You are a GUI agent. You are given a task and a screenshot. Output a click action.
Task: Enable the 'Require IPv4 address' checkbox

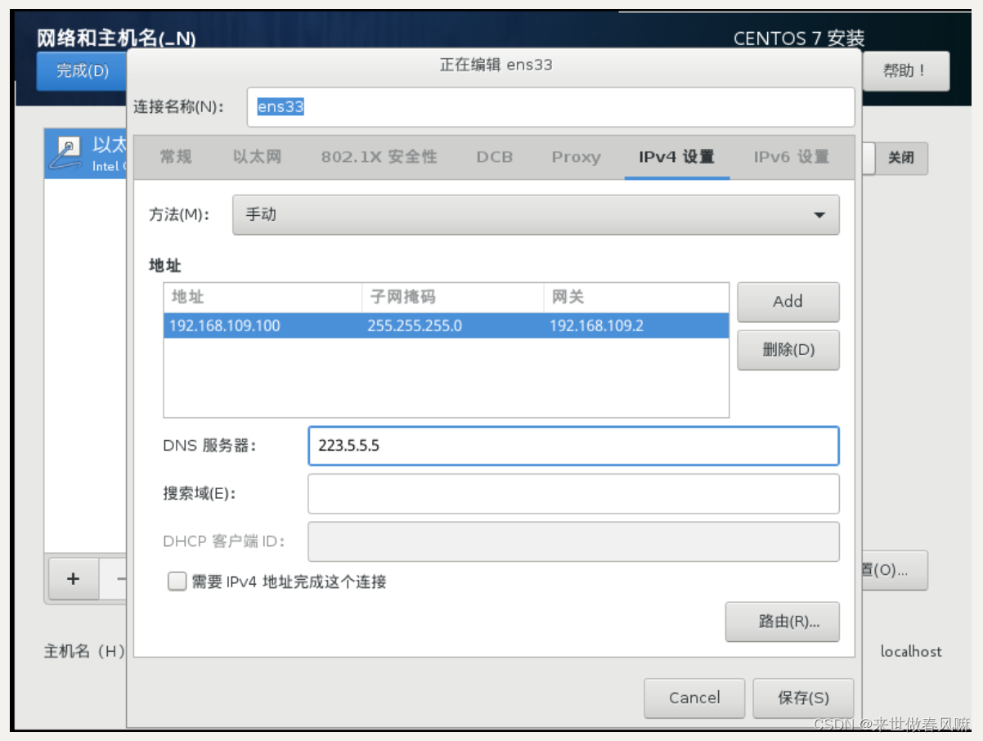(177, 582)
